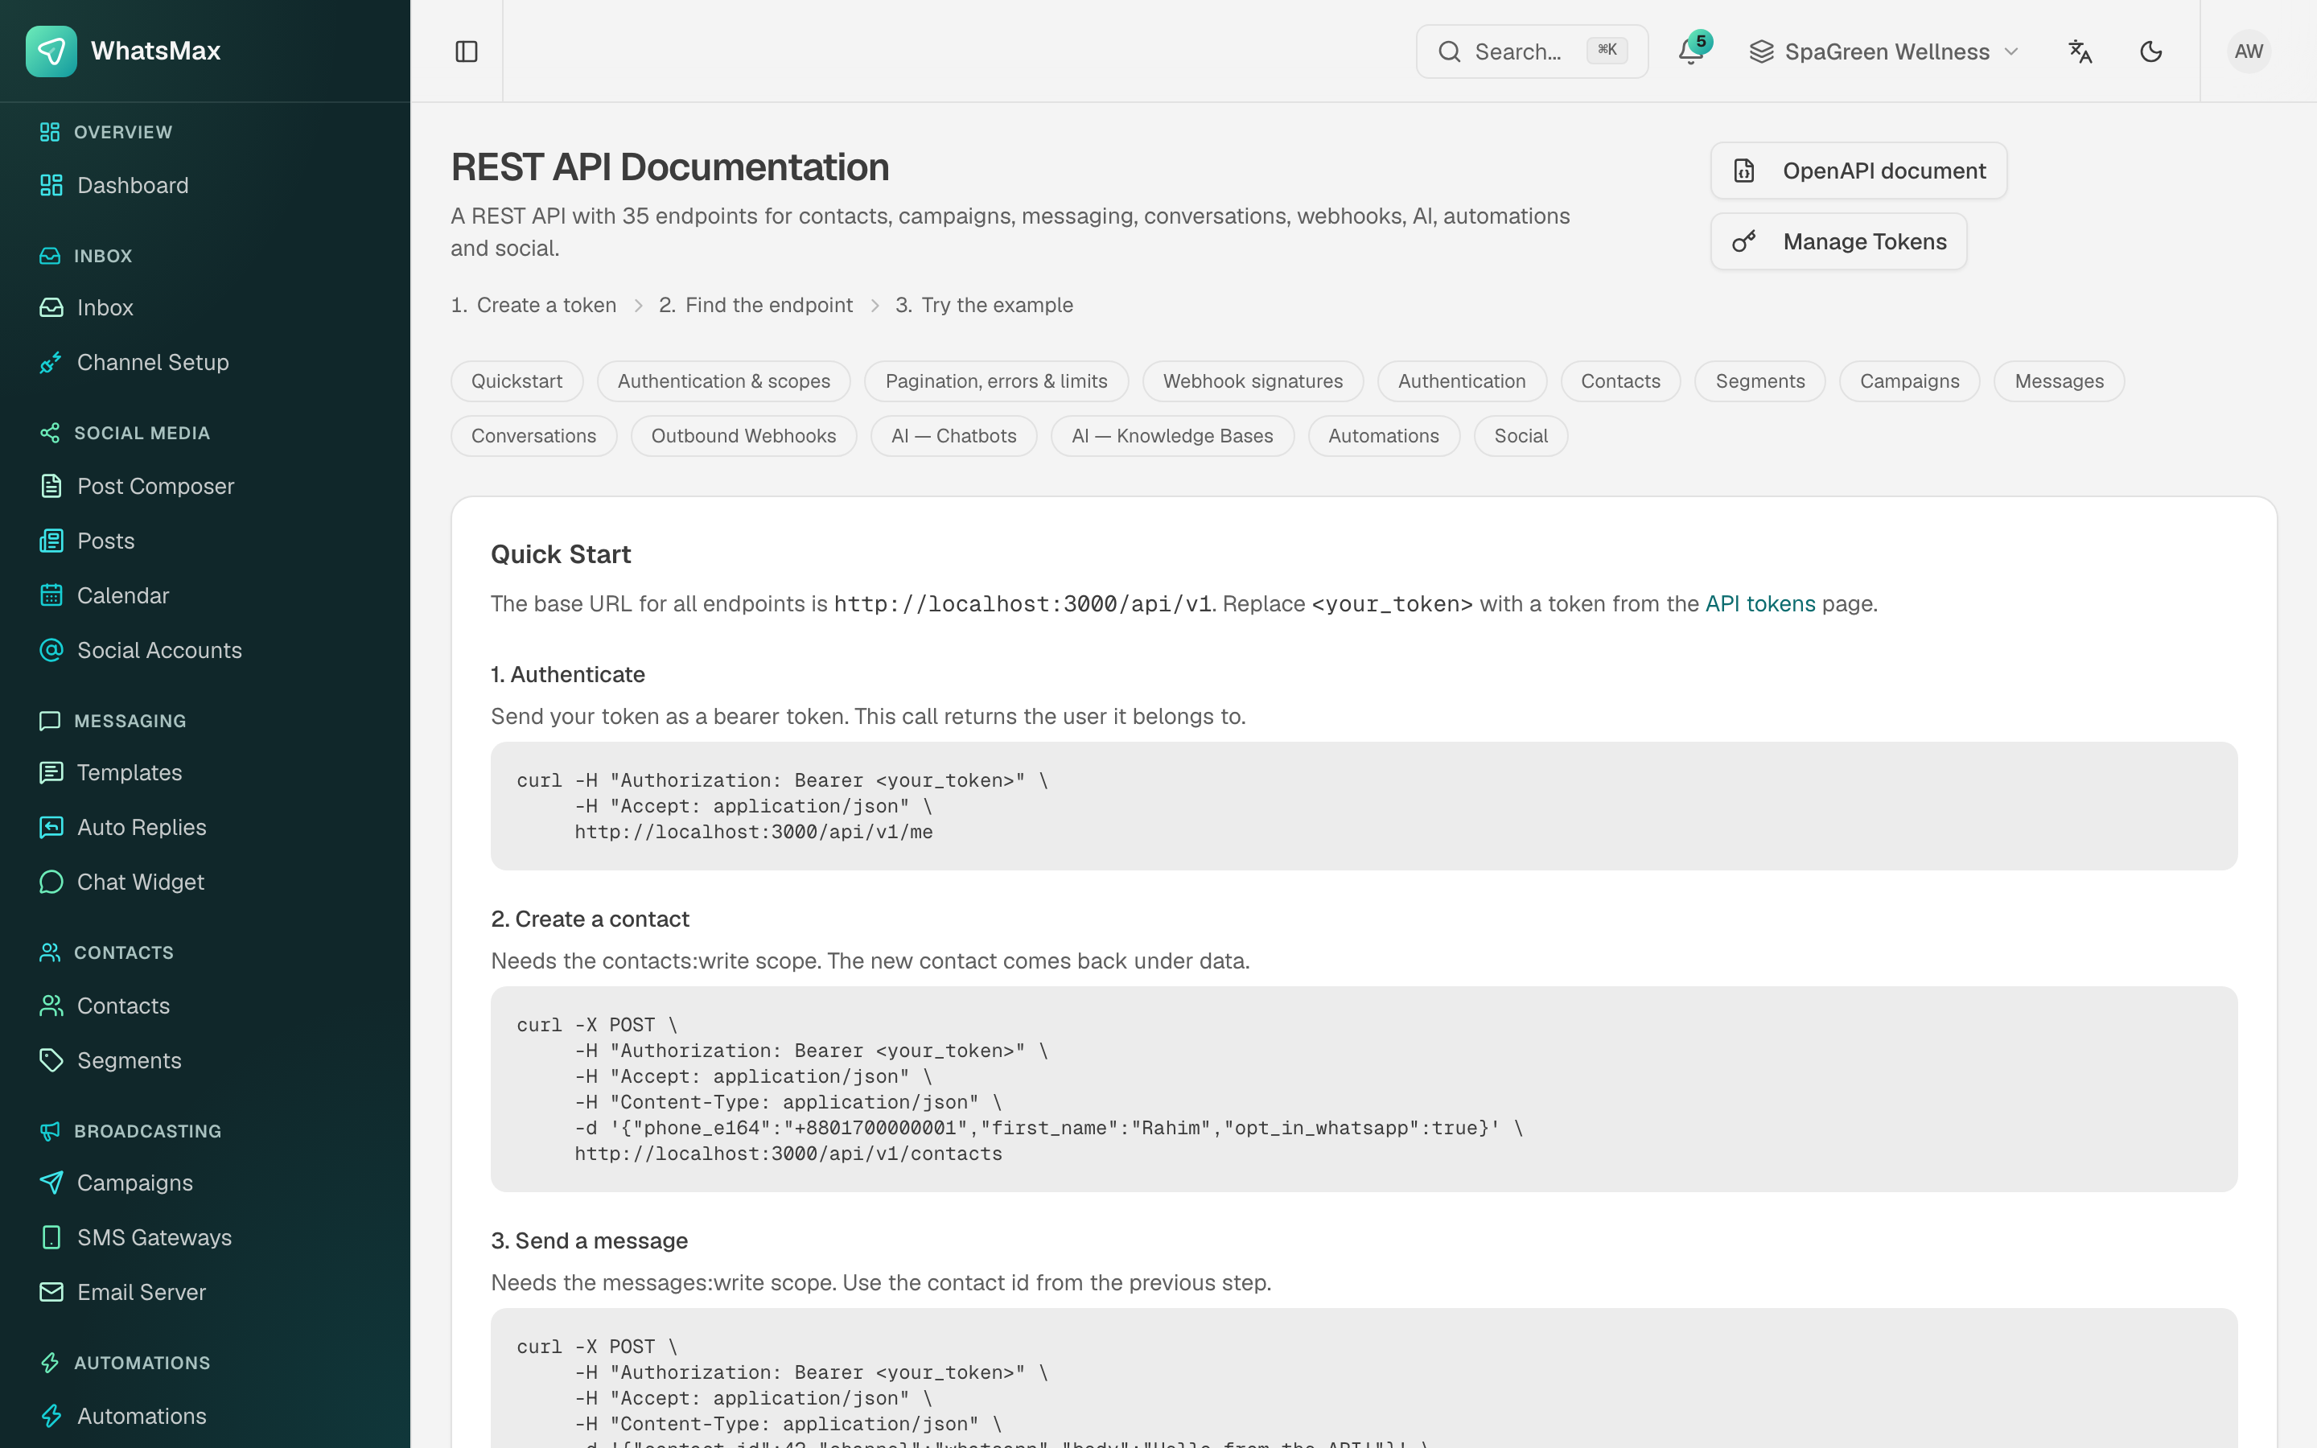
Task: Click the Dashboard grid icon in sidebar
Action: coord(51,185)
